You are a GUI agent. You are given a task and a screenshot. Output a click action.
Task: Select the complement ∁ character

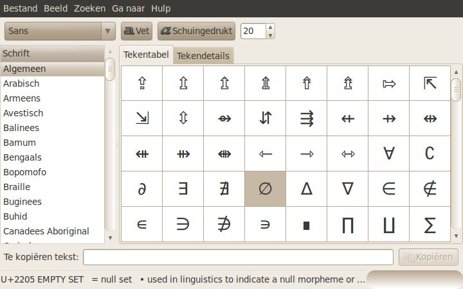pos(430,153)
